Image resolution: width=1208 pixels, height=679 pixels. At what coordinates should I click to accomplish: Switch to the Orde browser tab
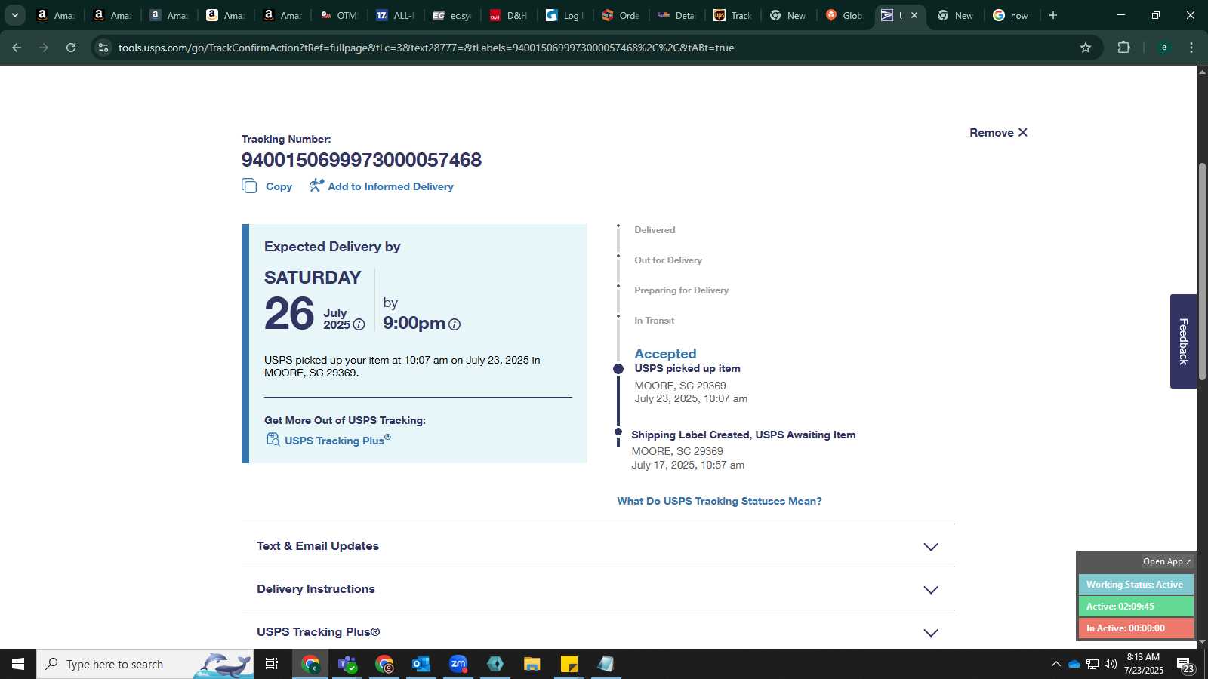coord(621,15)
